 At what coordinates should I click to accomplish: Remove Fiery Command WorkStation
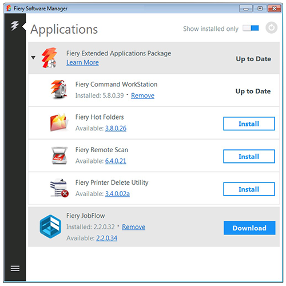click(x=142, y=96)
